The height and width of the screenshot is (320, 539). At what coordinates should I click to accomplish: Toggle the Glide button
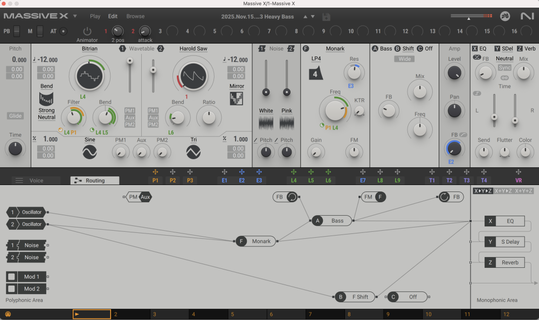(15, 116)
